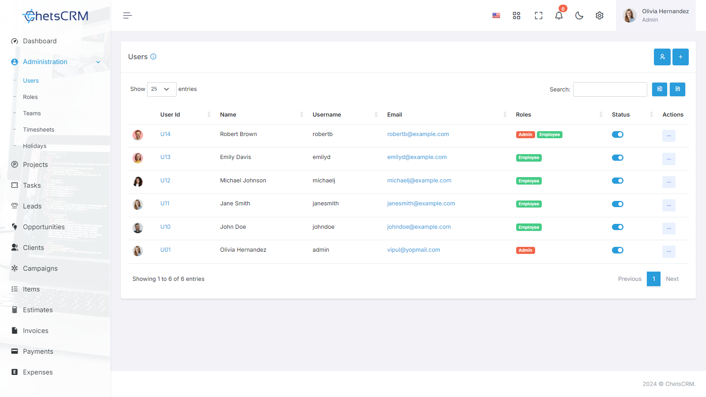This screenshot has width=706, height=397.
Task: Open Roles under Administration
Action: pyautogui.click(x=30, y=97)
